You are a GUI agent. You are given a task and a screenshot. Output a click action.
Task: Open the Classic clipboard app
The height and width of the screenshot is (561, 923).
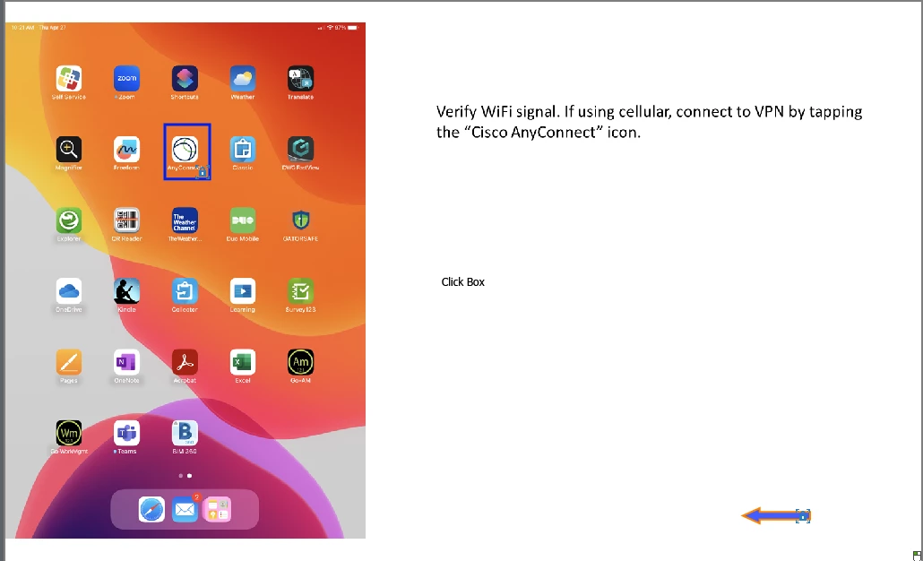pyautogui.click(x=243, y=150)
